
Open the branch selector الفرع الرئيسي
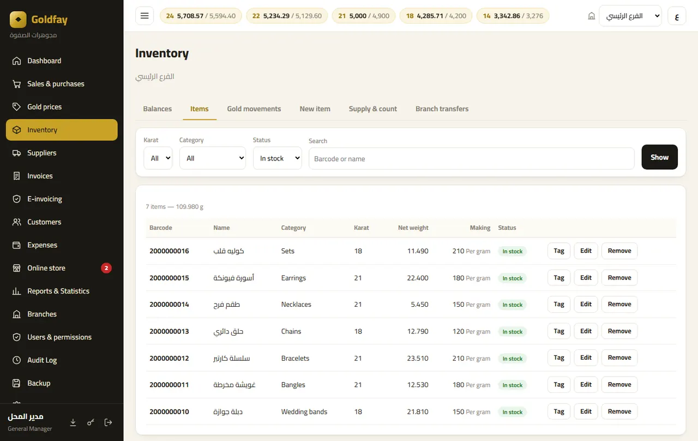[630, 16]
